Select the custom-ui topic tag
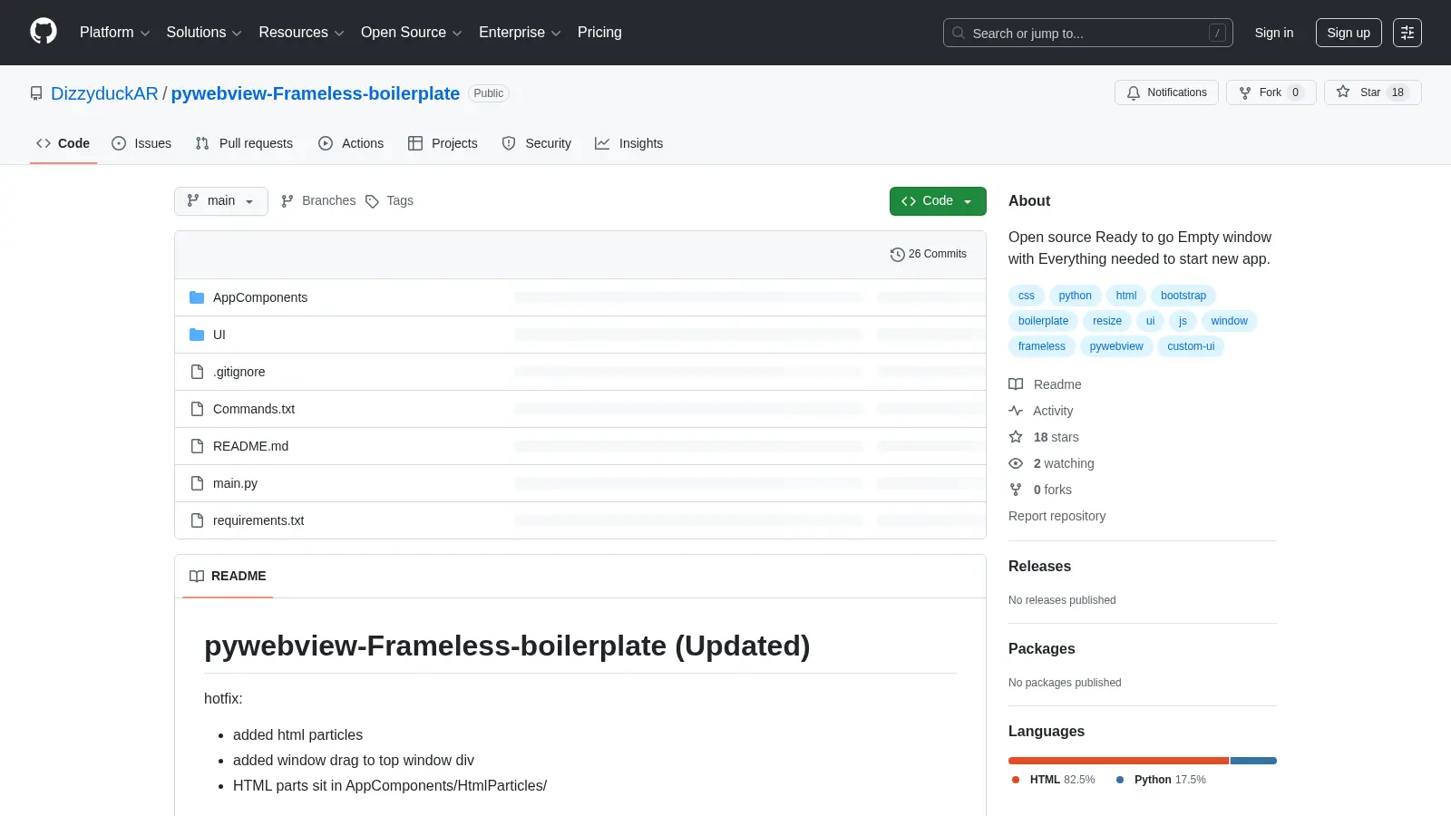The height and width of the screenshot is (816, 1451). tap(1191, 346)
